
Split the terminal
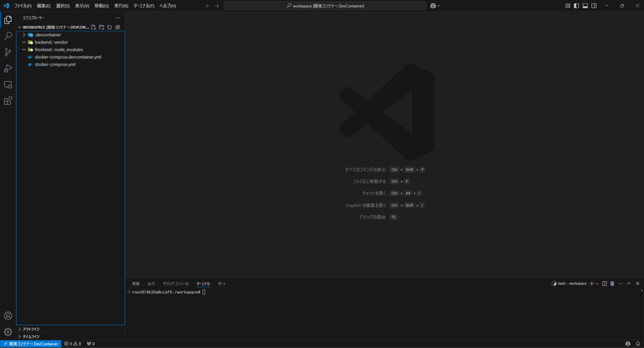coord(604,284)
